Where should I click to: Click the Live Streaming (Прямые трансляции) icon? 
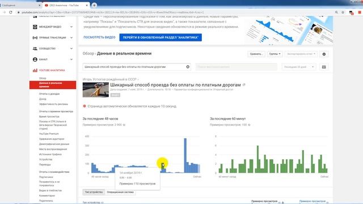coord(35,38)
